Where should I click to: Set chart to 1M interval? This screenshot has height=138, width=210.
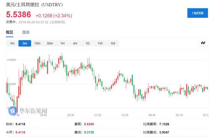113,43
